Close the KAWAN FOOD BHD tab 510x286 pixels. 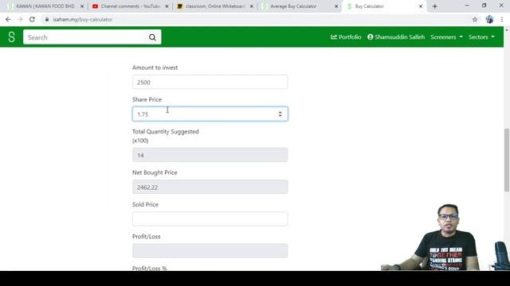coord(82,6)
